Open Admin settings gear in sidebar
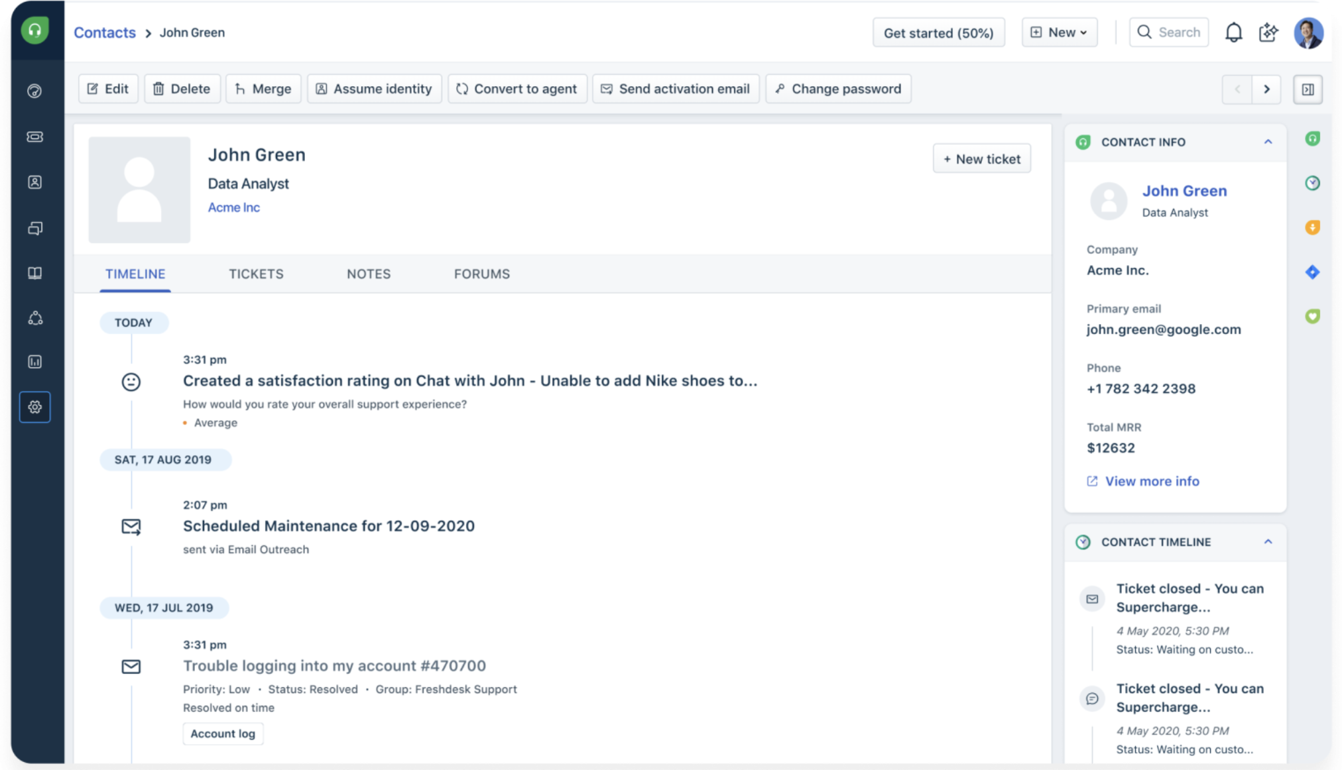This screenshot has width=1342, height=770. point(35,407)
